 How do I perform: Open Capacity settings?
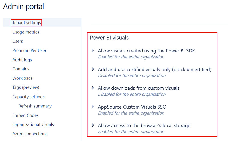(28, 97)
